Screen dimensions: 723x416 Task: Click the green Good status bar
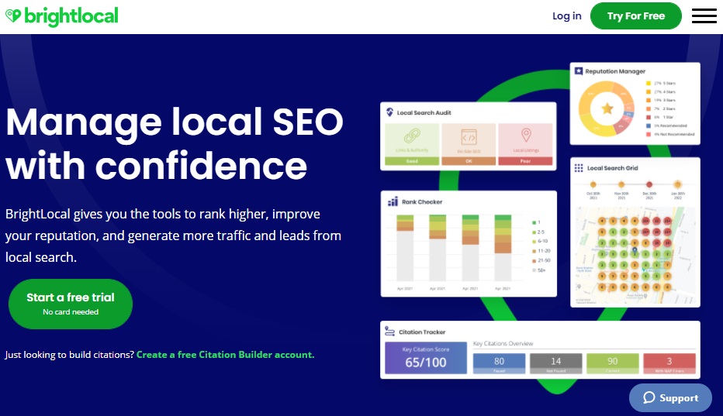click(412, 161)
